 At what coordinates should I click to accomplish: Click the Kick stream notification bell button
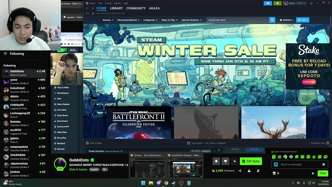[x=216, y=161]
